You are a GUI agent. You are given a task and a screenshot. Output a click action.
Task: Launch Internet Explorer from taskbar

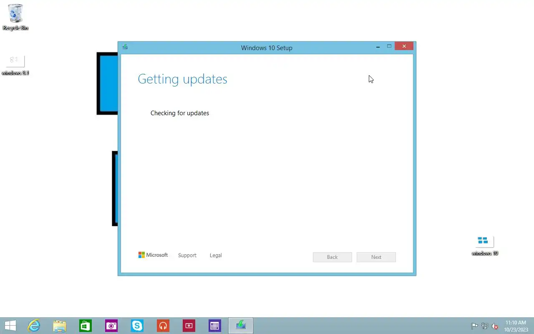pos(34,326)
